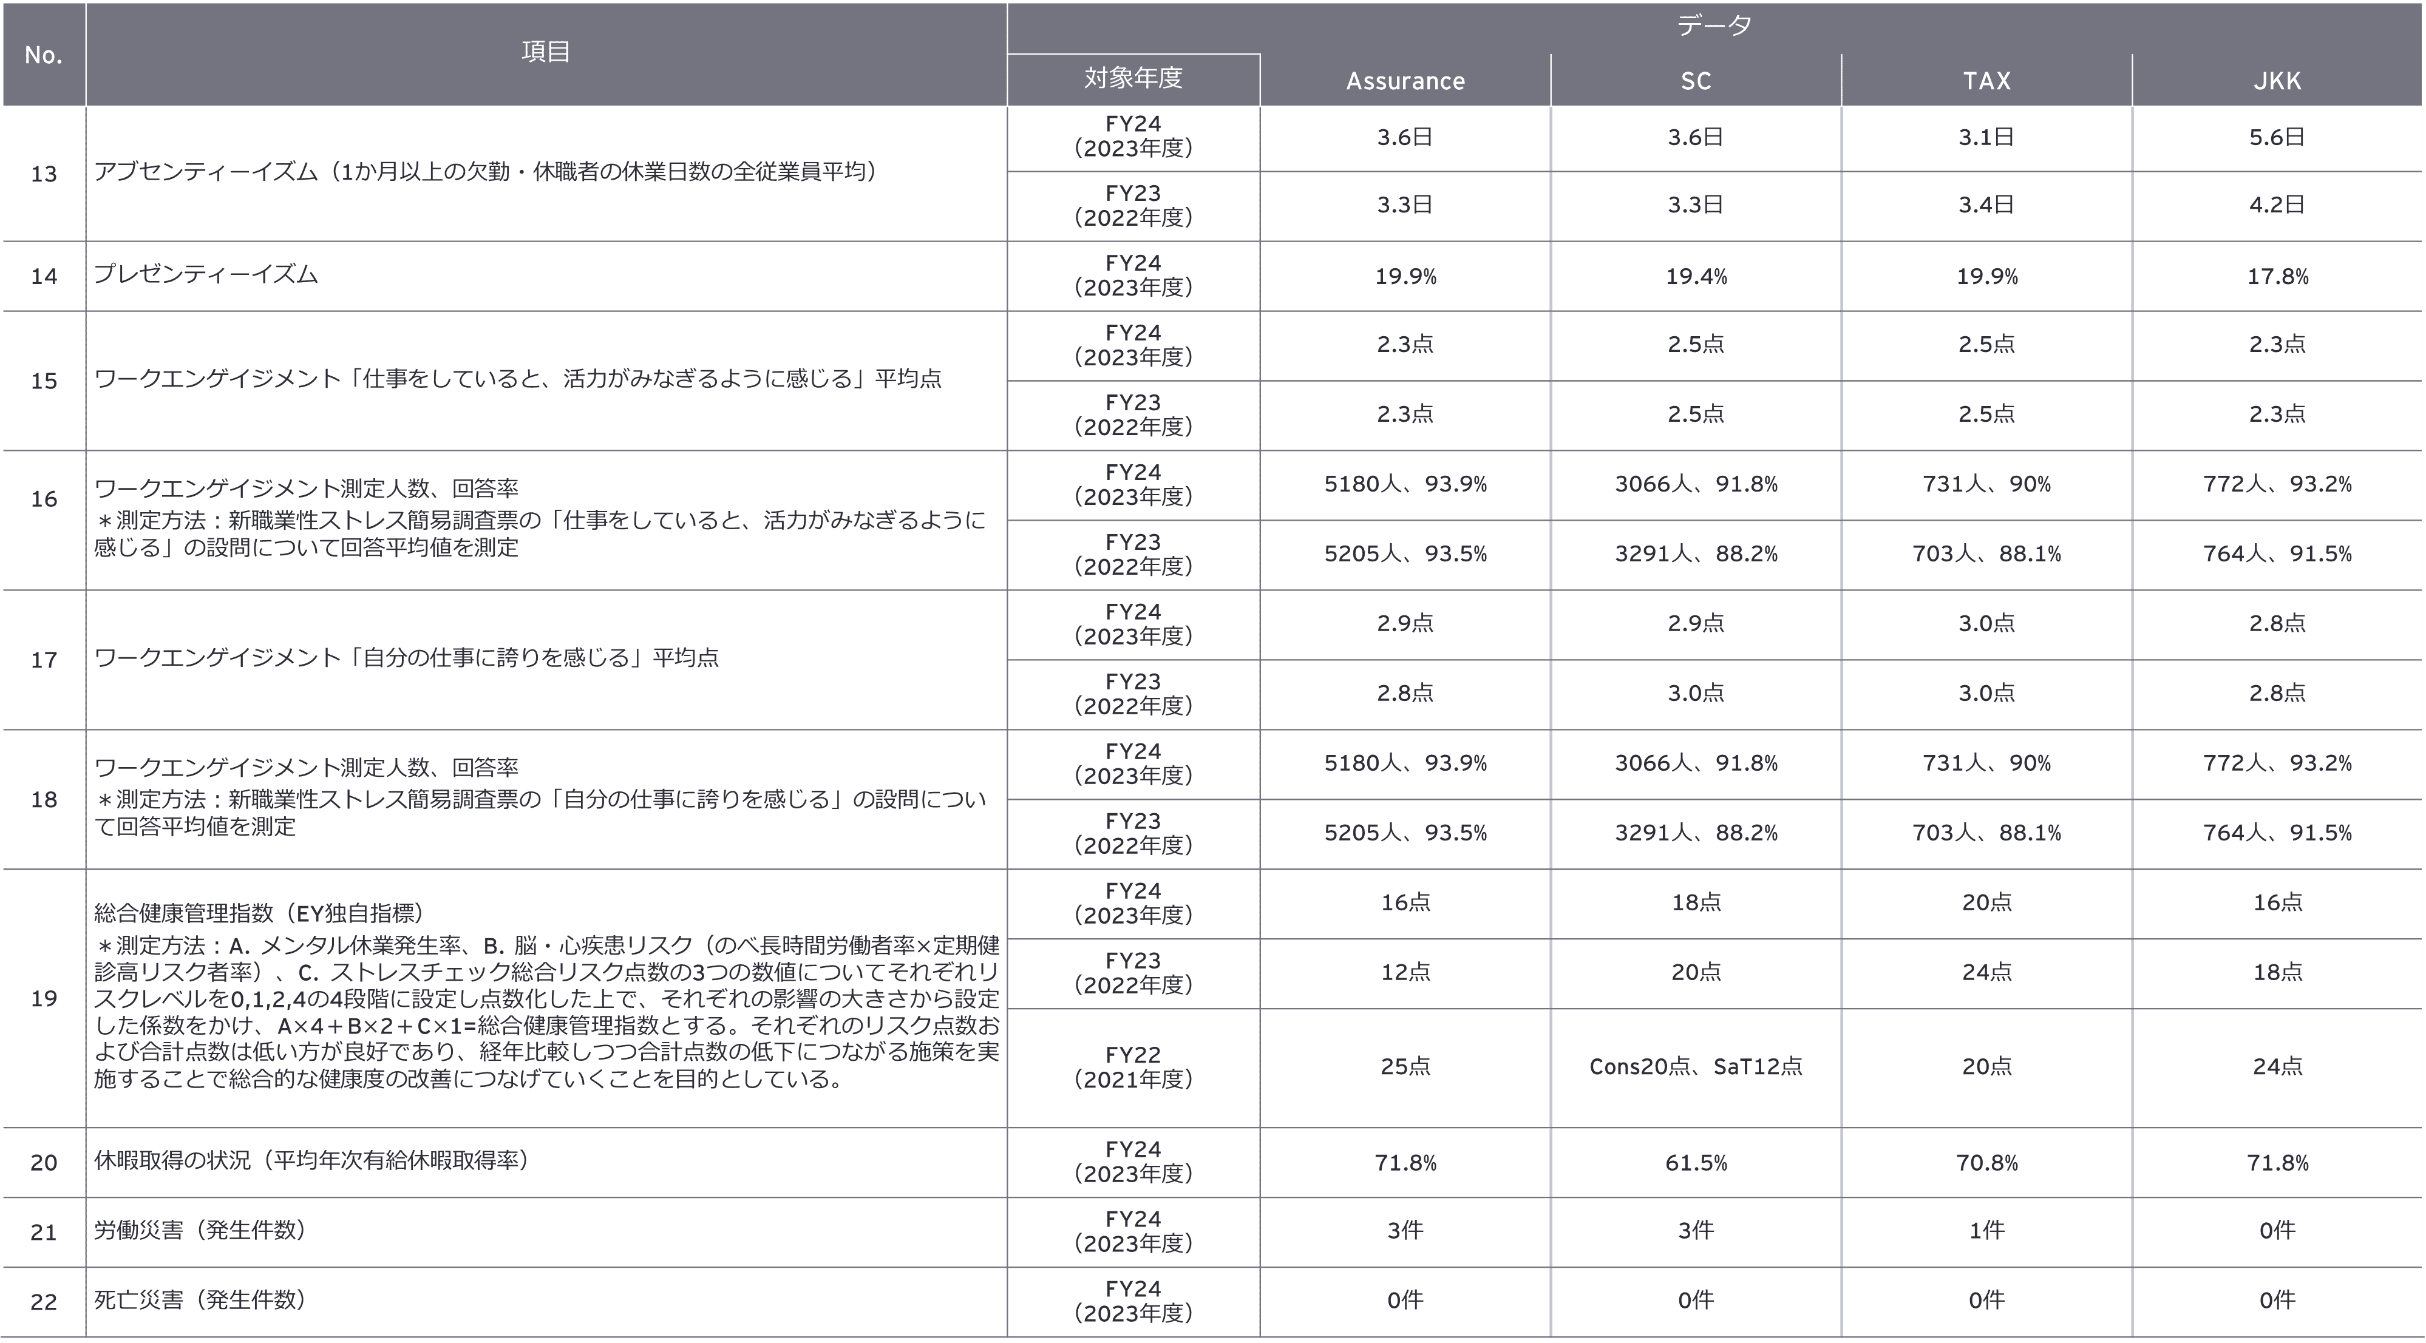Click the データ group header

tap(1713, 26)
